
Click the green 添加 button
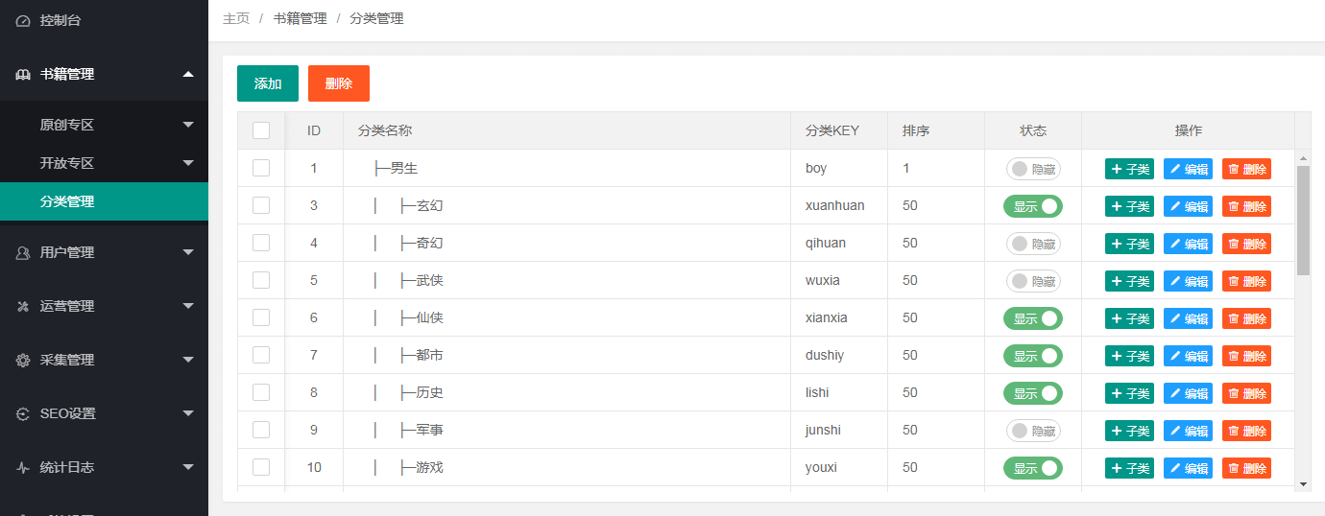click(268, 83)
